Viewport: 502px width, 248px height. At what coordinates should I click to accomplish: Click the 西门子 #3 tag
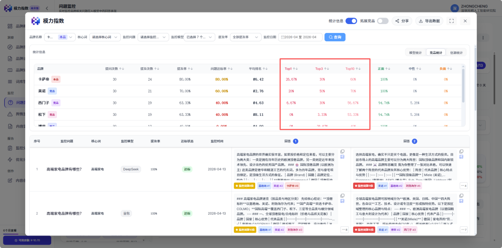[410, 229]
